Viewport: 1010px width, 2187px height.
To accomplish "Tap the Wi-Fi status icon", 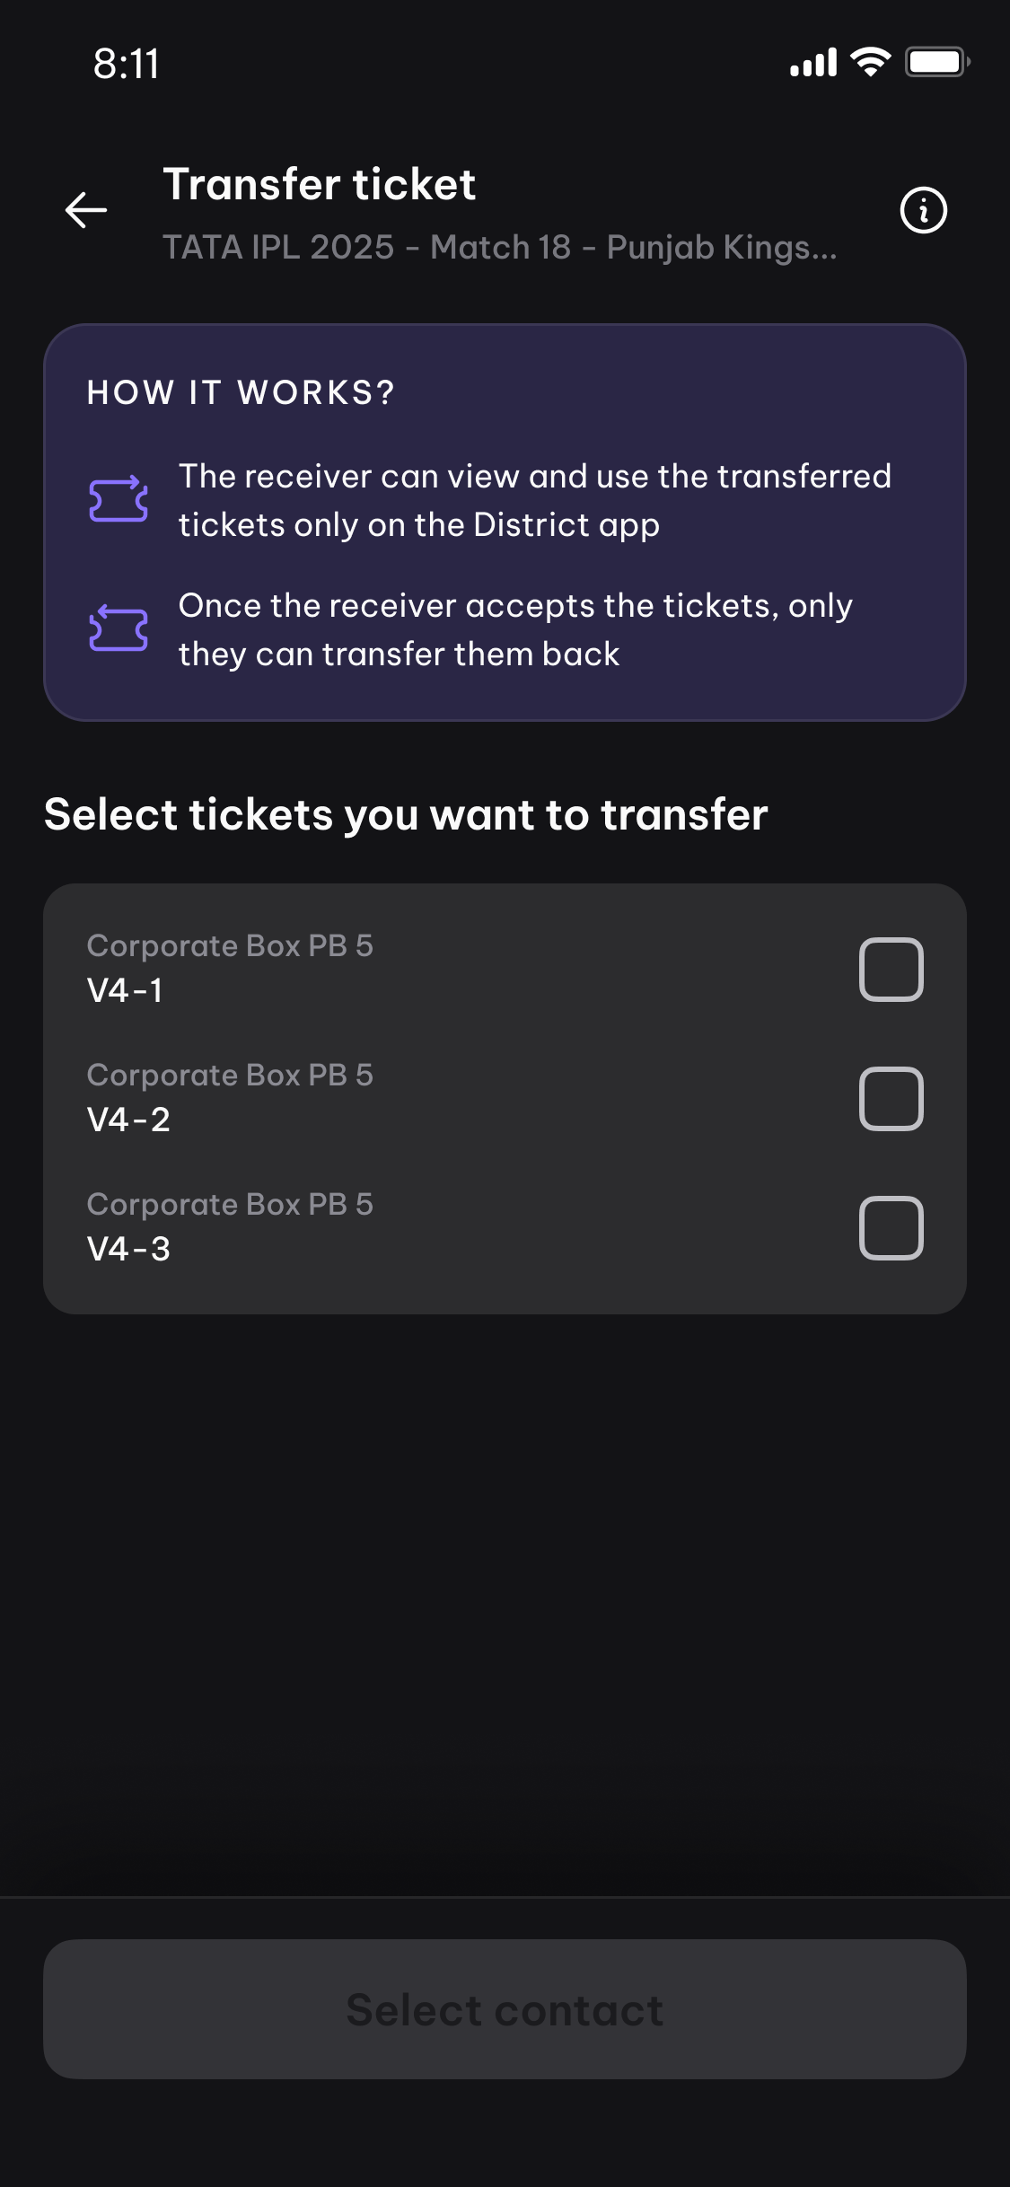I will point(870,62).
